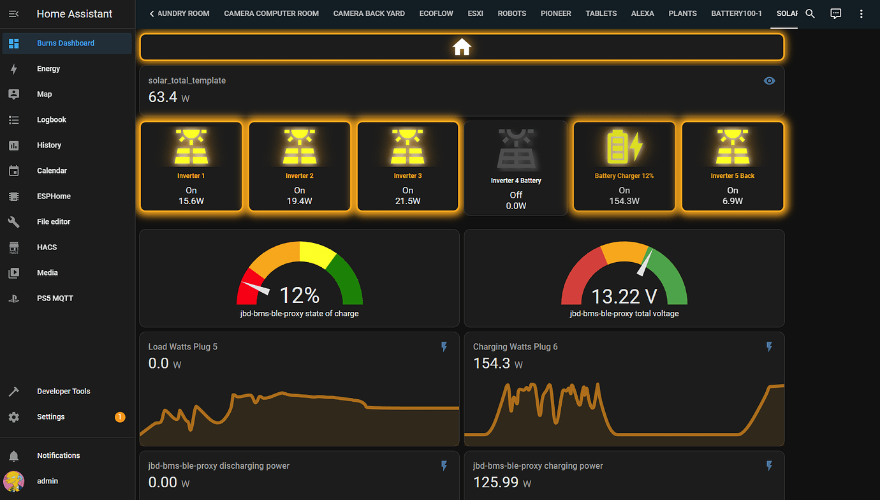
Task: Toggle Inverter 2 off
Action: (299, 166)
